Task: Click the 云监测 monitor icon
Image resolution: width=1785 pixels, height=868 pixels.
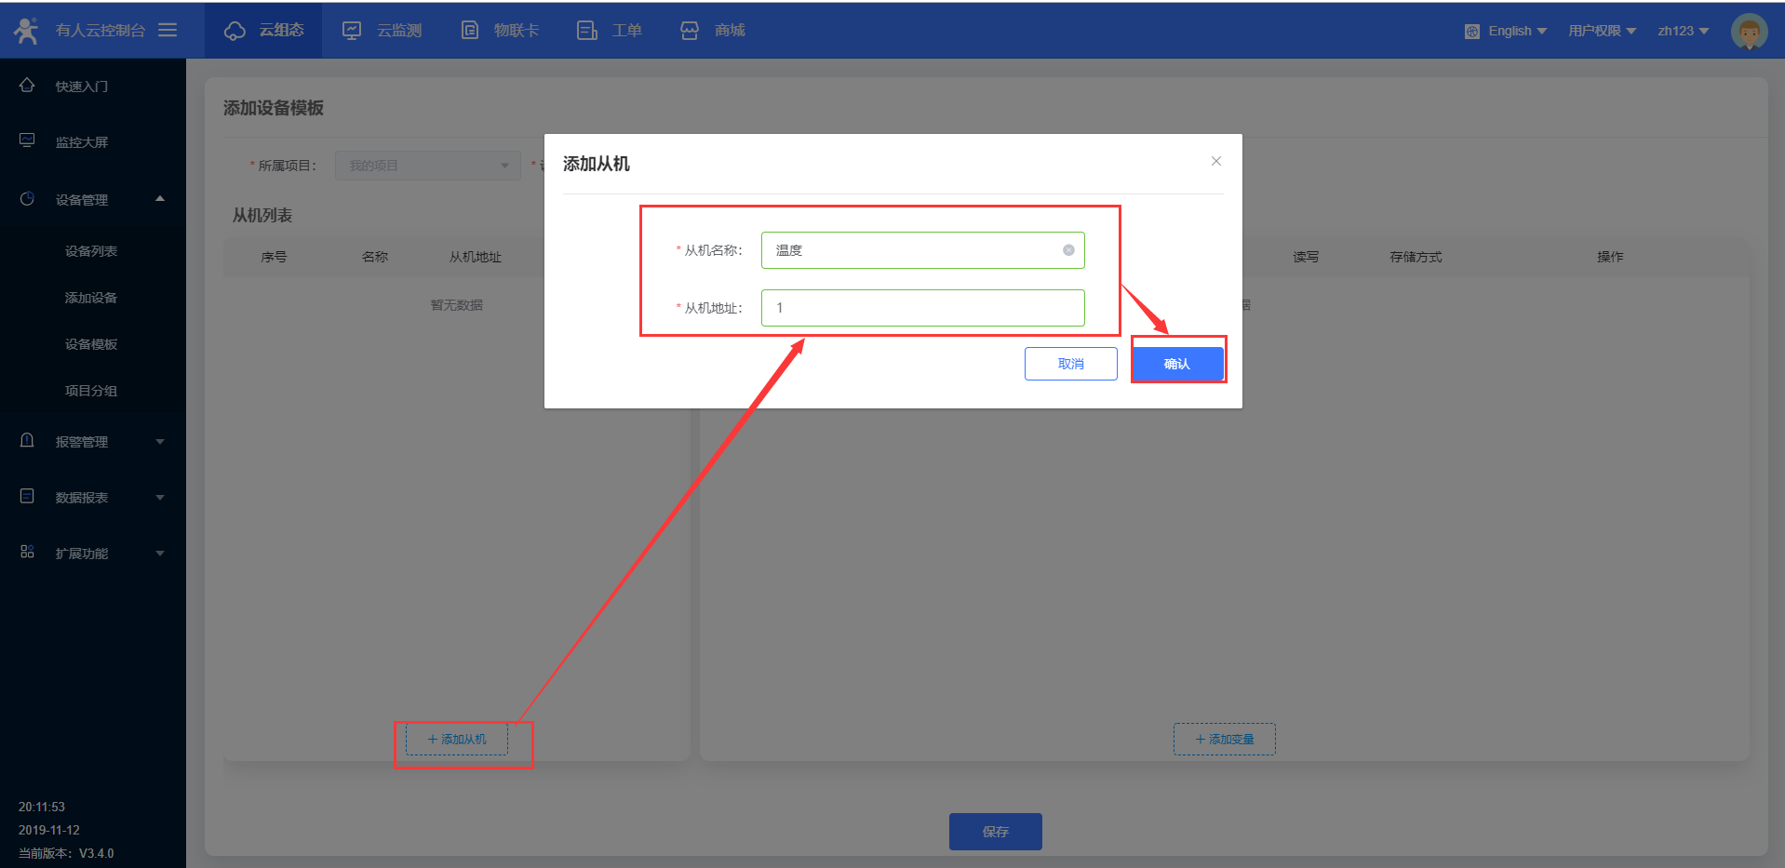Action: (352, 31)
